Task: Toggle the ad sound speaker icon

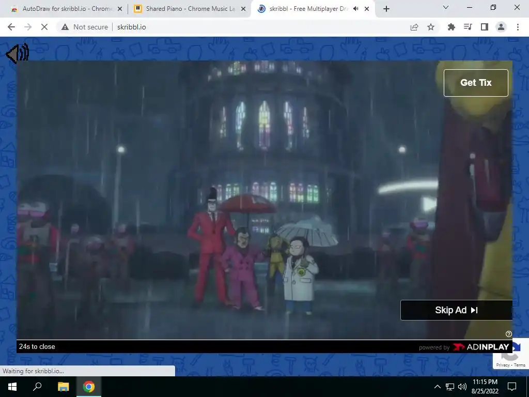Action: point(18,53)
